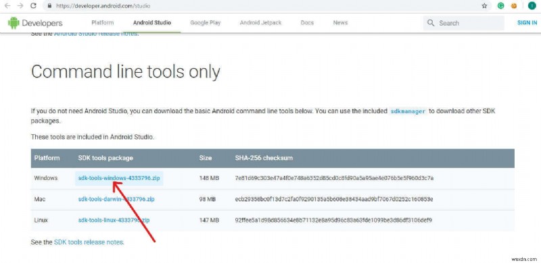Bookmark the page with the star icon
Viewport: 541px width, 263px height.
pos(484,6)
